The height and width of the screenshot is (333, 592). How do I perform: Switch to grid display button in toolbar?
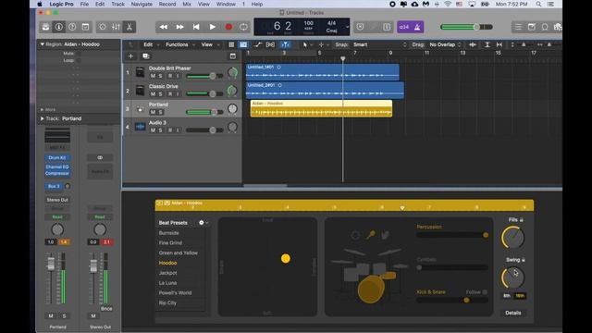(231, 44)
